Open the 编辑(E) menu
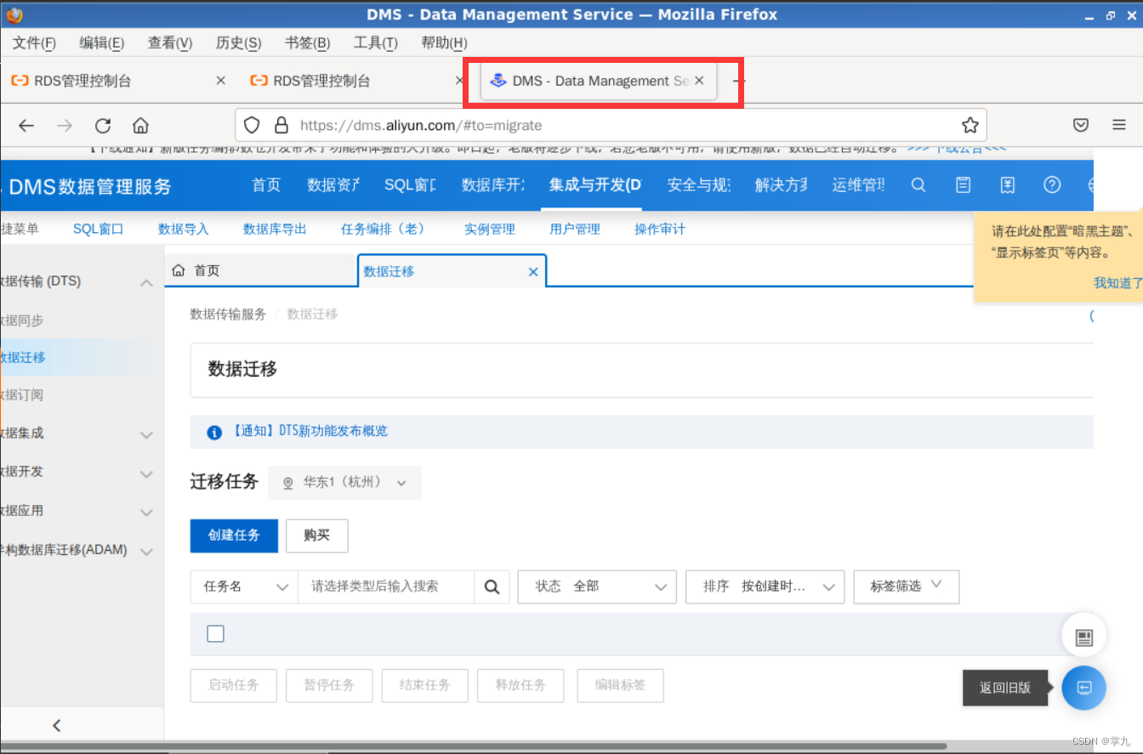This screenshot has height=754, width=1143. pyautogui.click(x=101, y=43)
